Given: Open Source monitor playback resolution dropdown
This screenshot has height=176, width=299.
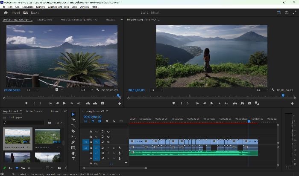Looking at the screenshot, I should coord(87,90).
